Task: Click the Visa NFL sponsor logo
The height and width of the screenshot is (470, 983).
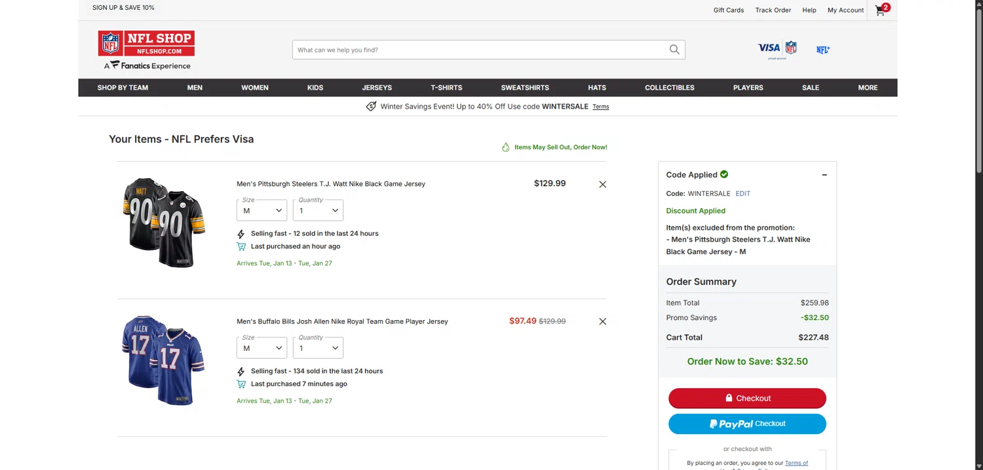Action: pyautogui.click(x=777, y=49)
